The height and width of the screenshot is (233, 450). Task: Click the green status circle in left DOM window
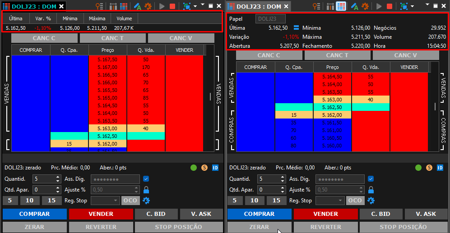(x=194, y=168)
